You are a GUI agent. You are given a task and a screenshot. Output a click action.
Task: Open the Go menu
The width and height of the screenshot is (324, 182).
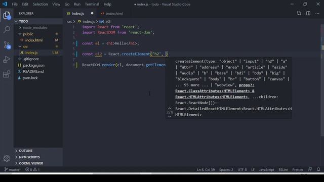(x=67, y=4)
